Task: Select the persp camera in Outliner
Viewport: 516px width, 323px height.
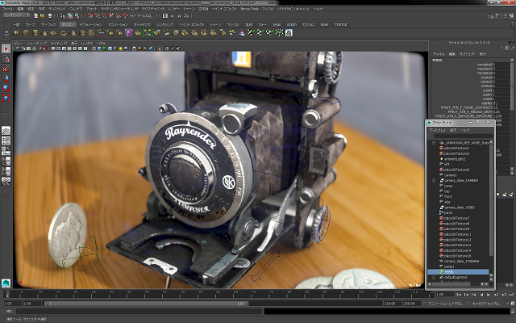Action: click(448, 186)
